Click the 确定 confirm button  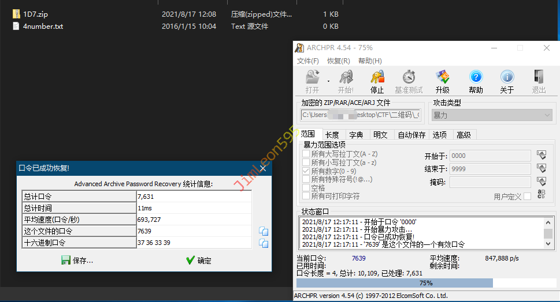(x=198, y=261)
